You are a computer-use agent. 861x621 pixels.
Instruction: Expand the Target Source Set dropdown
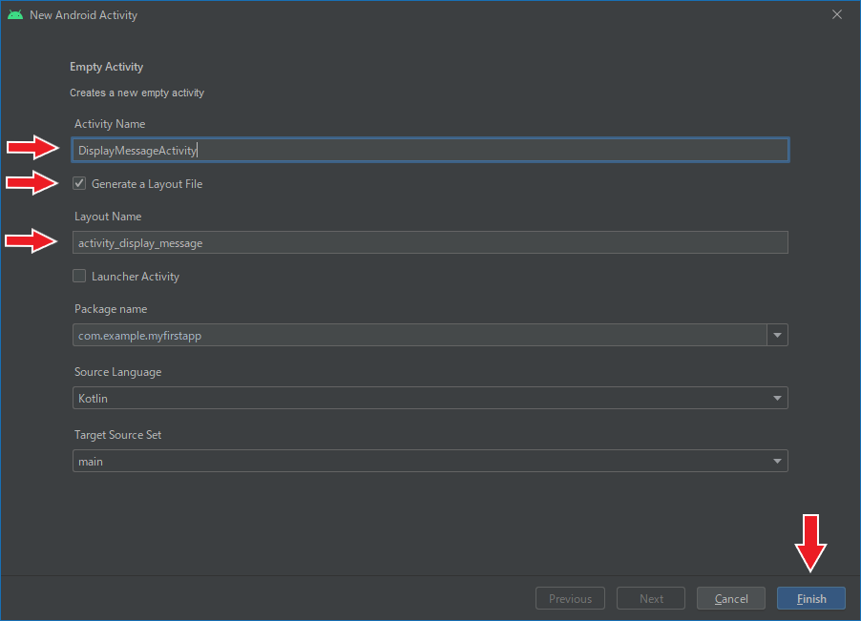[x=777, y=461]
